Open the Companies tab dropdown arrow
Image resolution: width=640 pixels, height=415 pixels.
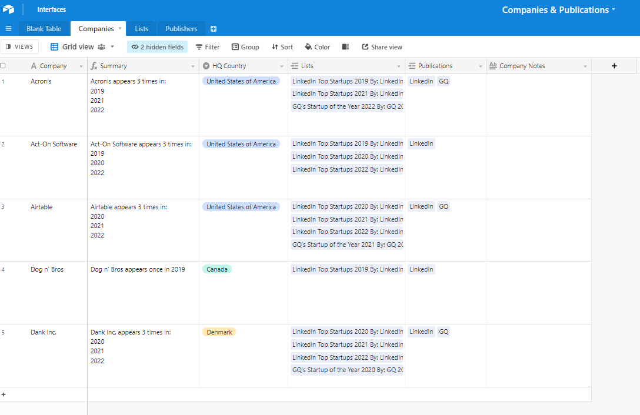pos(120,29)
